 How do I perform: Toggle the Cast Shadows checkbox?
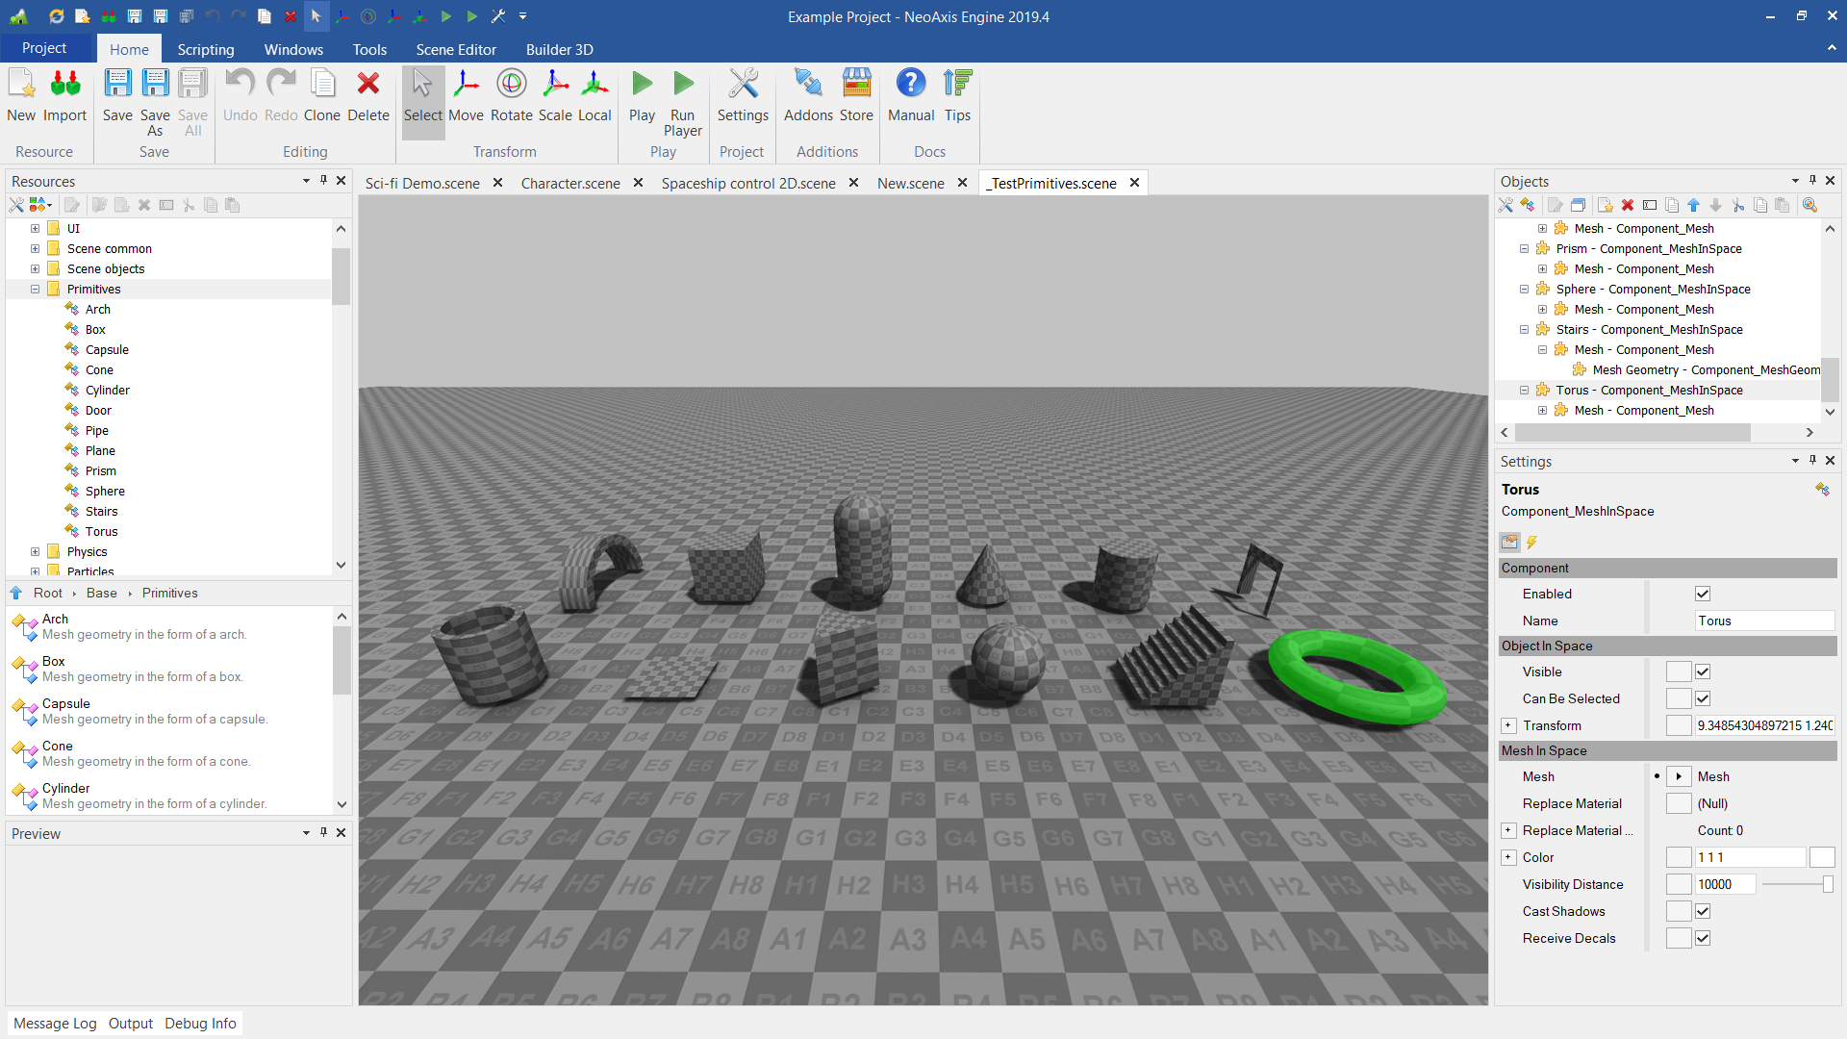coord(1703,911)
